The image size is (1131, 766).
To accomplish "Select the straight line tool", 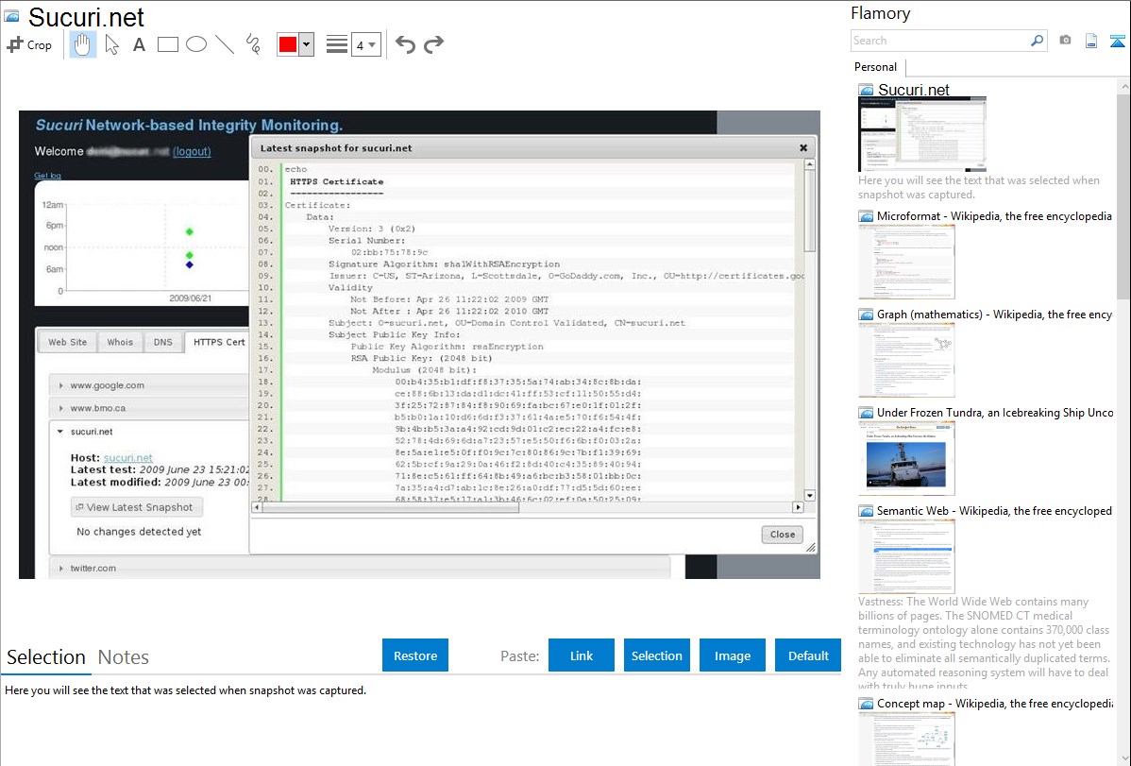I will tap(225, 44).
